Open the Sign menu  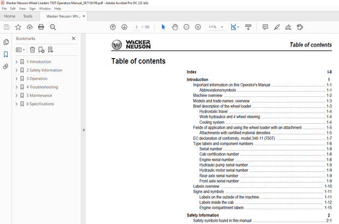pos(32,9)
